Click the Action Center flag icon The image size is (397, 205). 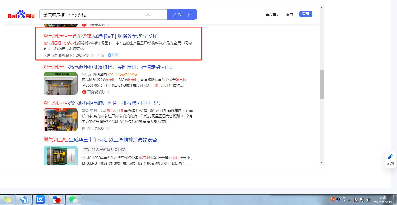[356, 200]
